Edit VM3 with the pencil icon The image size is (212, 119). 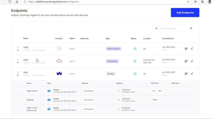point(192,49)
